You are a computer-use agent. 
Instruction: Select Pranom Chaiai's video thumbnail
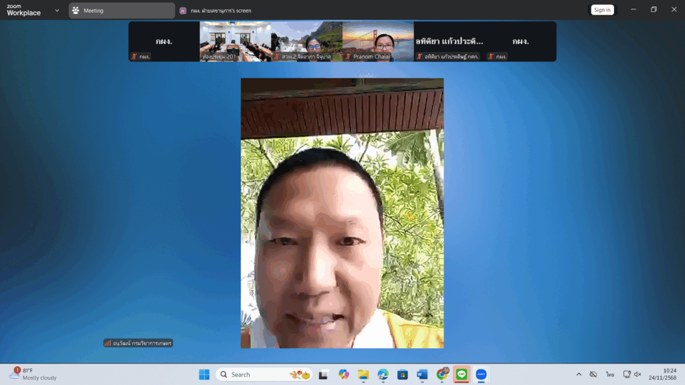click(378, 41)
